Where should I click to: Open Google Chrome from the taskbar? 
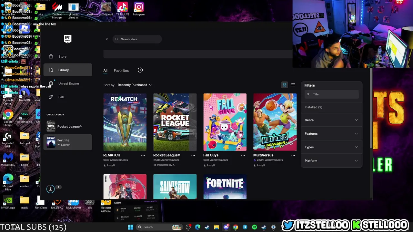click(236, 227)
